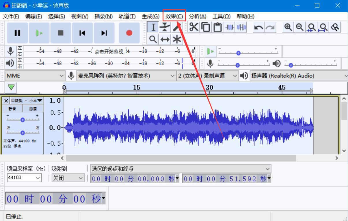The image size is (348, 221).
Task: Toggle the track's 静音 mute button
Action: coord(12,109)
